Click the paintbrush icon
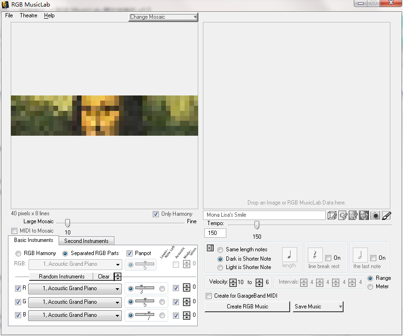Screen dimensions: 403x336 point(386,215)
